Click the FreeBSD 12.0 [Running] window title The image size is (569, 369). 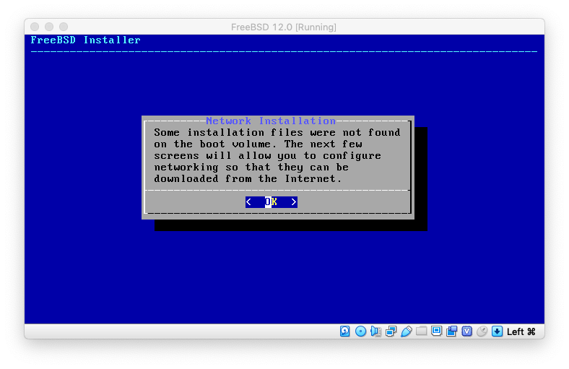284,27
